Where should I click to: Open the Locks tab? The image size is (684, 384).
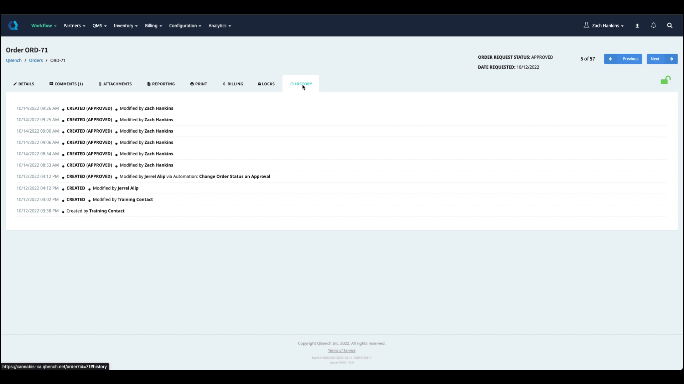click(266, 84)
